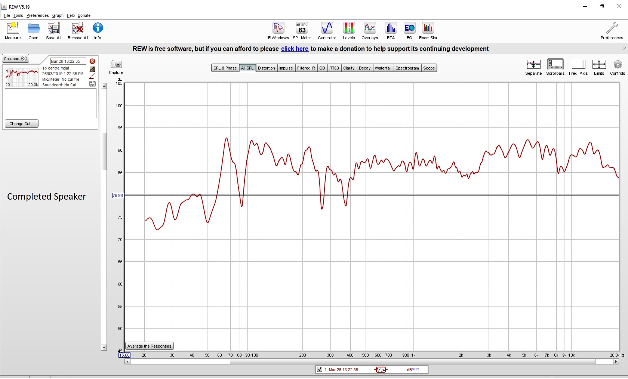Screen dimensions: 628x379
Task: Open IR Windows settings
Action: 278,31
